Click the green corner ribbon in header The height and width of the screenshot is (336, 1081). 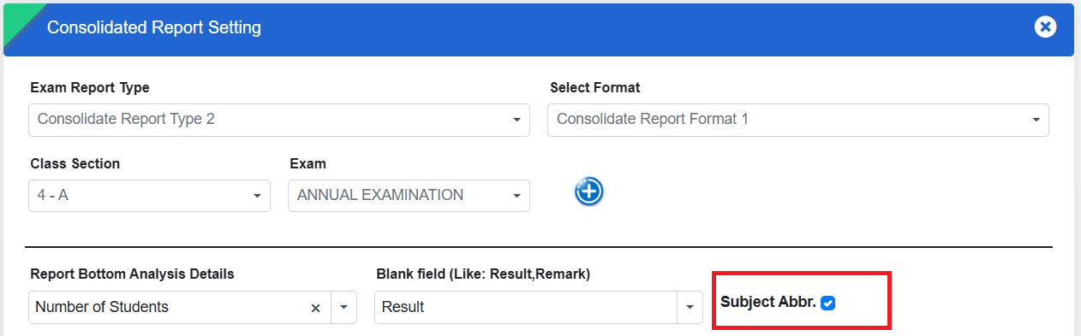[22, 22]
